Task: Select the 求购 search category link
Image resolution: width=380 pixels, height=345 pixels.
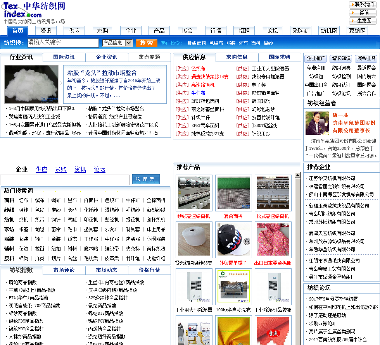Action: coord(61,169)
